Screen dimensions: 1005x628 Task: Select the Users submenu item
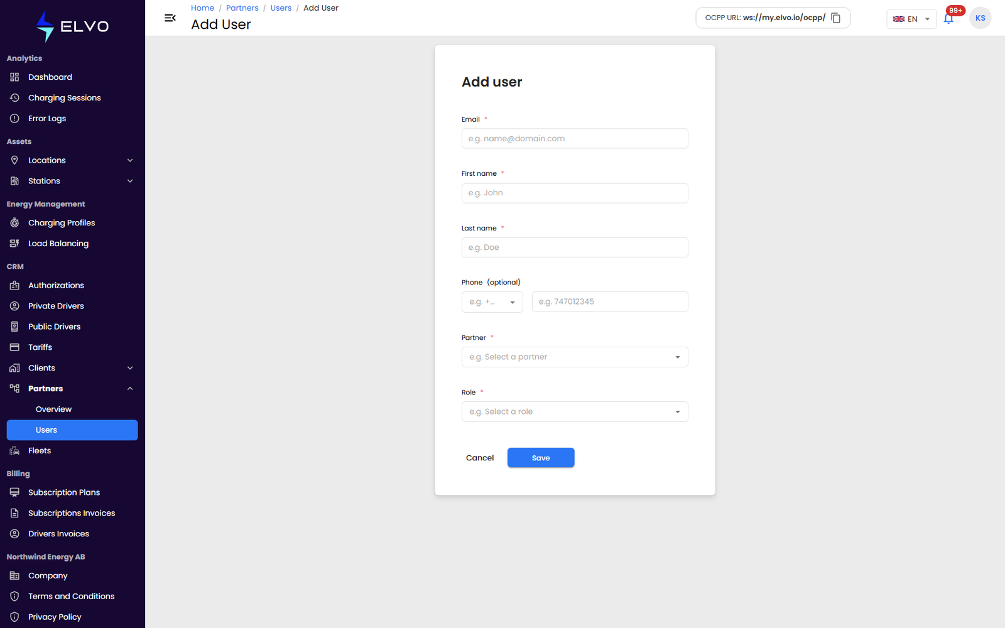tap(72, 430)
